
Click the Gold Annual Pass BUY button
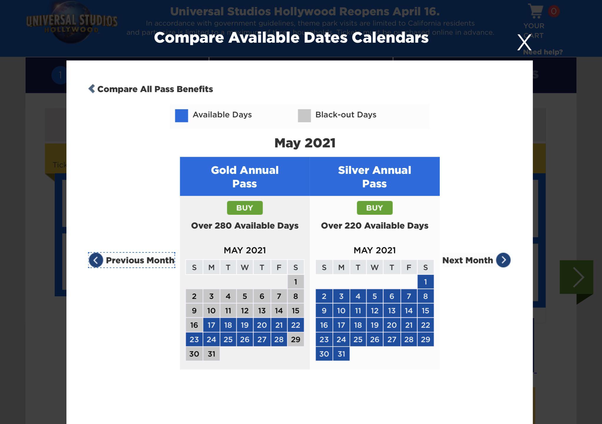coord(244,207)
